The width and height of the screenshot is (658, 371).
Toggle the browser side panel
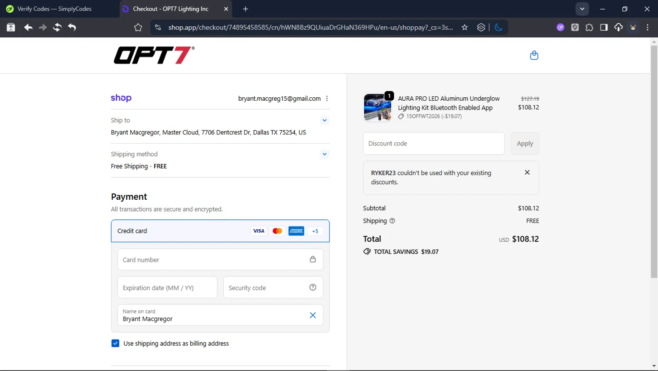(x=604, y=28)
